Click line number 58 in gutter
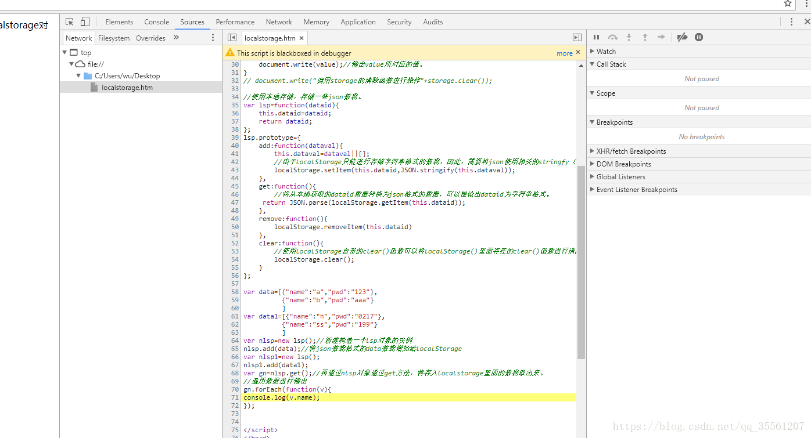 235,292
